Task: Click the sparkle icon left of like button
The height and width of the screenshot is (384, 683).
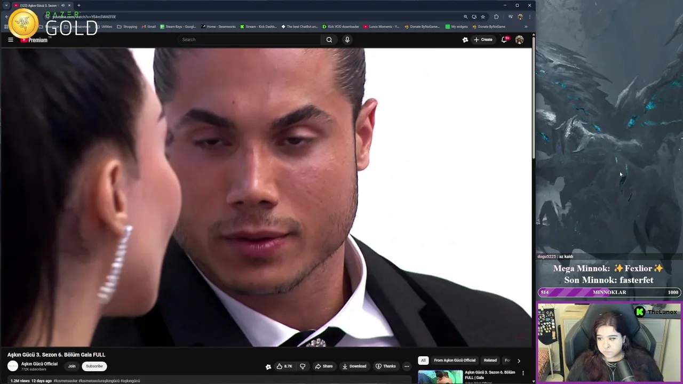Action: [x=268, y=366]
